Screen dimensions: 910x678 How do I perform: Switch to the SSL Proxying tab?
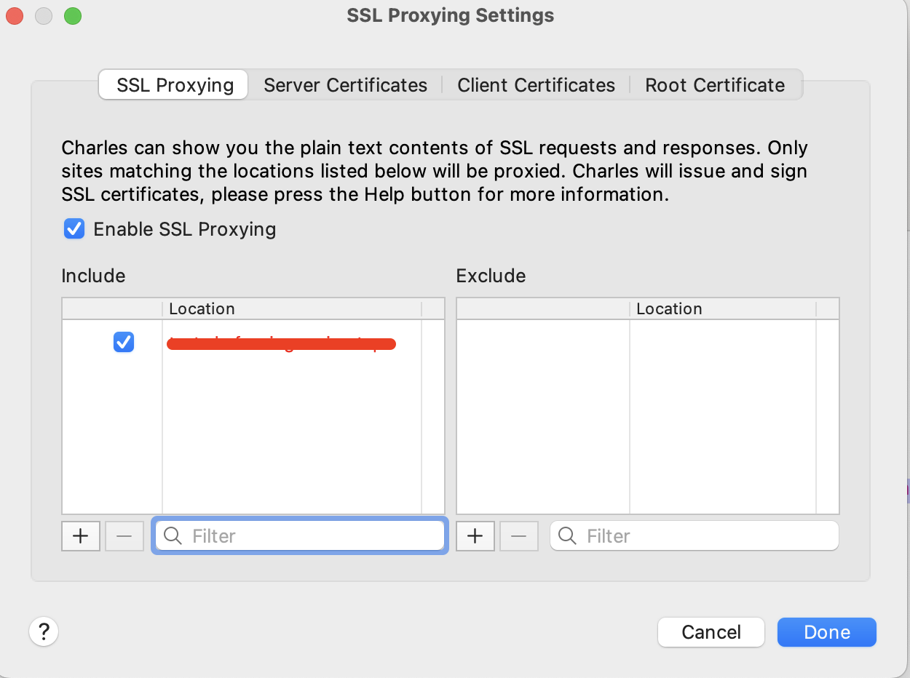(175, 85)
